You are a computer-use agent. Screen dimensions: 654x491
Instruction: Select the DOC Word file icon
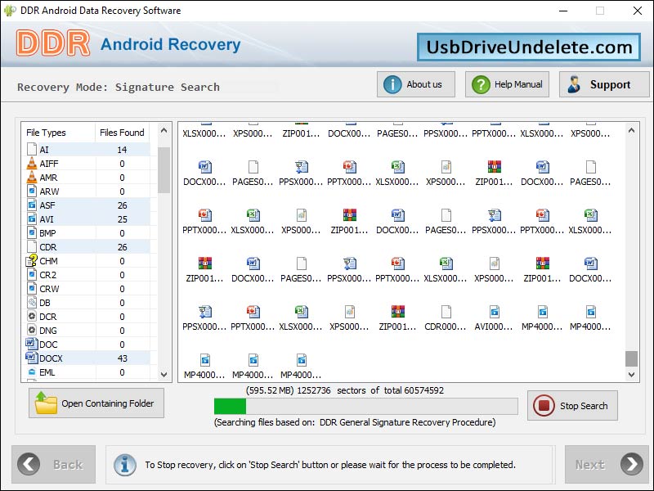click(x=32, y=344)
